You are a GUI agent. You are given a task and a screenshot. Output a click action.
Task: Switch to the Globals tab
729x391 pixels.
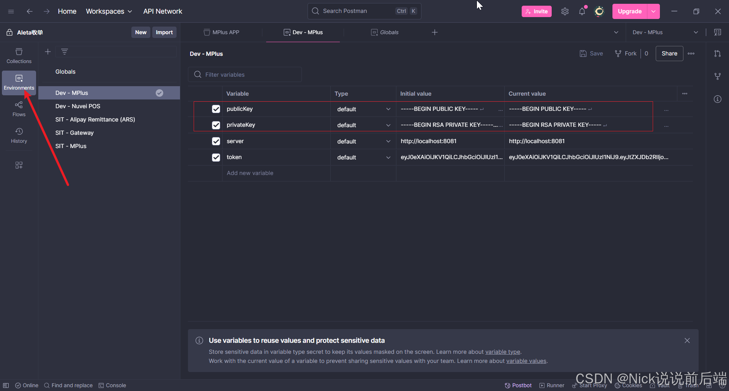coord(385,32)
